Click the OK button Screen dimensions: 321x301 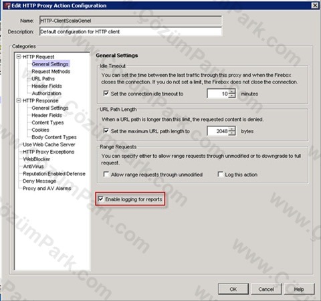coord(233,289)
